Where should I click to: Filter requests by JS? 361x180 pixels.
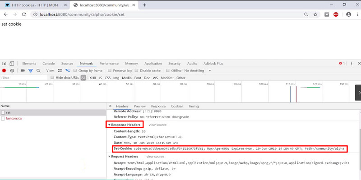[x=100, y=78]
